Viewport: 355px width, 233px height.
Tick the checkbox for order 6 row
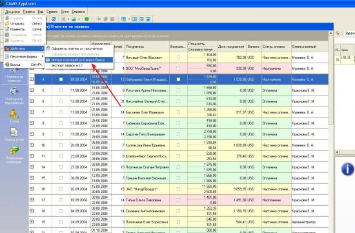[x=61, y=101]
